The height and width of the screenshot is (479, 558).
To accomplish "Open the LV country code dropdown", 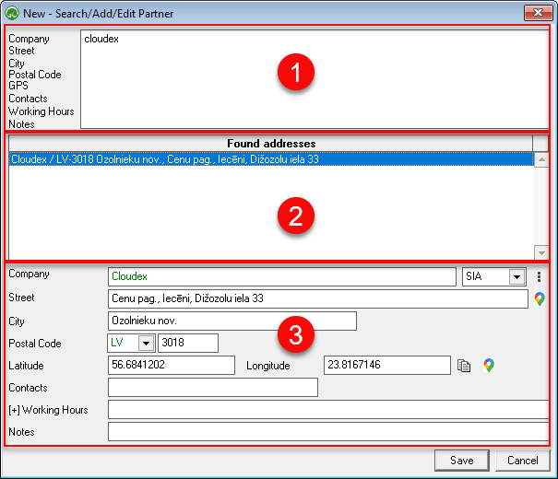I will pos(146,344).
